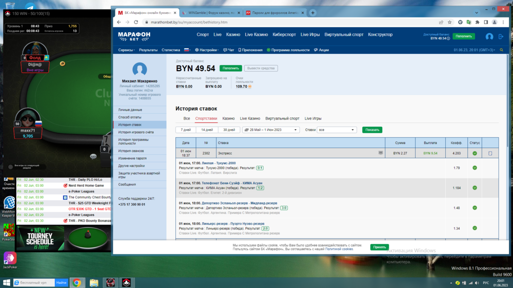This screenshot has width=513, height=288.
Task: Click the Marathonbet logo
Action: [134, 35]
